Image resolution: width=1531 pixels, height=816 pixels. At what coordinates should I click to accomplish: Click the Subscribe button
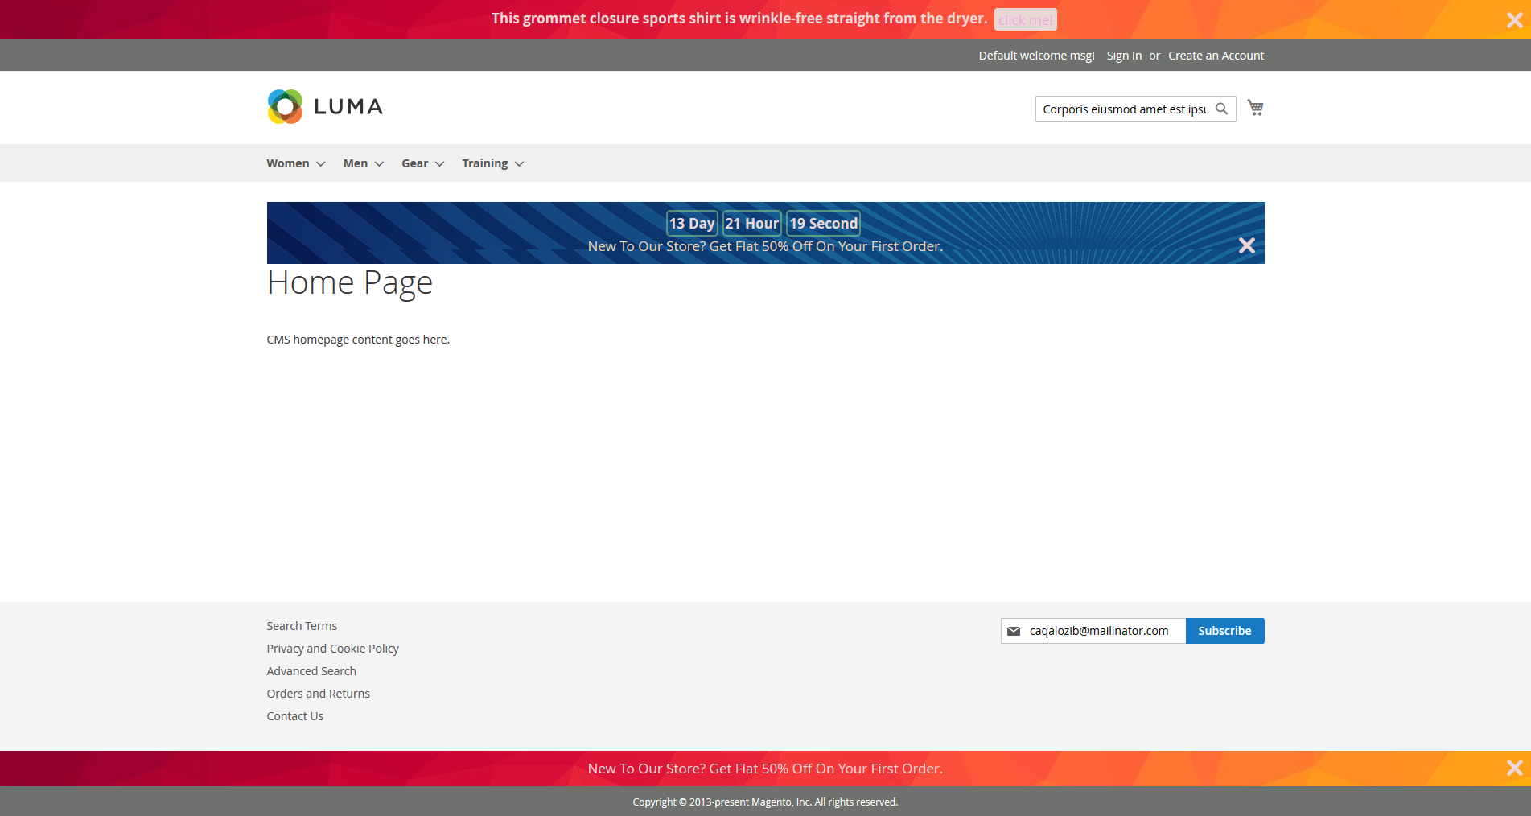[x=1224, y=631]
